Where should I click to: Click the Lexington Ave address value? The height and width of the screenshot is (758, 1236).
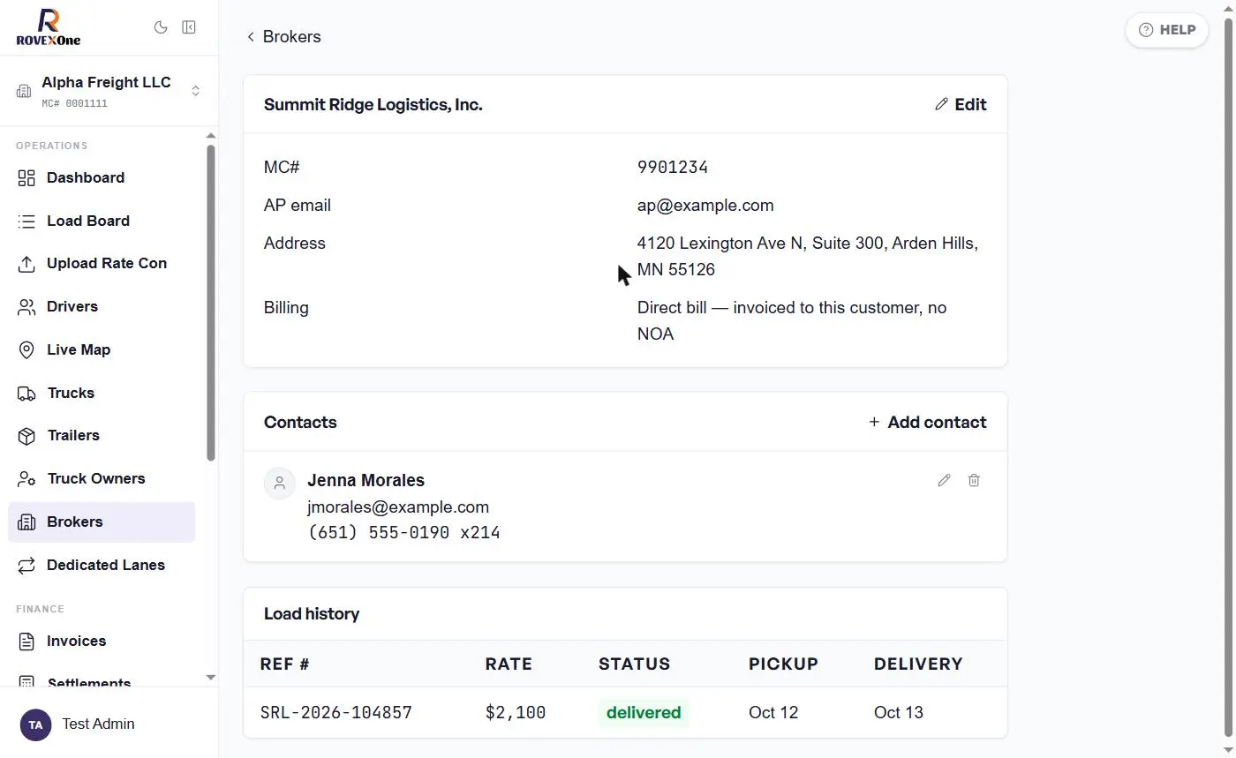pos(808,256)
